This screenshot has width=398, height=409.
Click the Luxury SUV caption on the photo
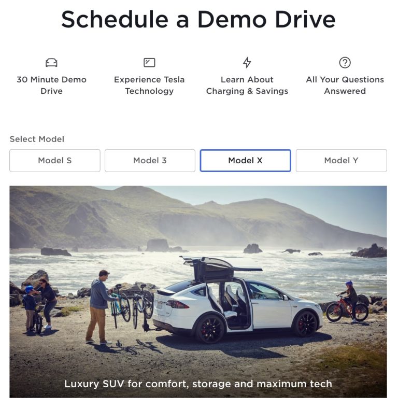[198, 384]
